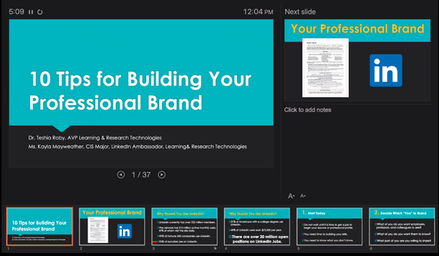Open slide 4 thumbnail with 20 million open positions
Viewport: 439px width, 256px height.
click(257, 226)
